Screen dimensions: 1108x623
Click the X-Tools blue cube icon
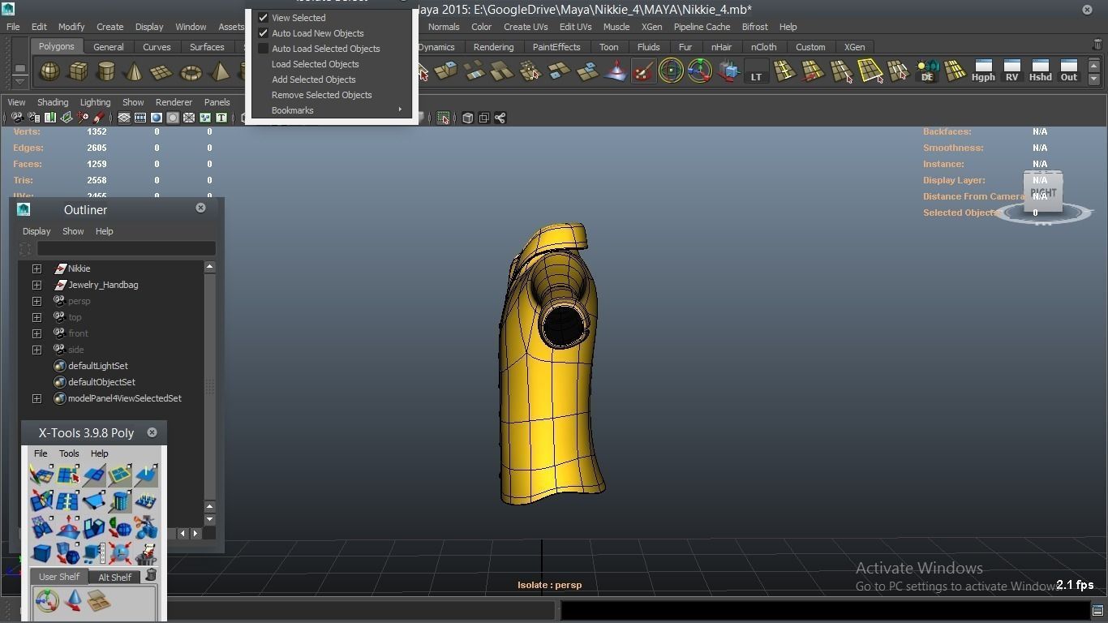pyautogui.click(x=41, y=553)
